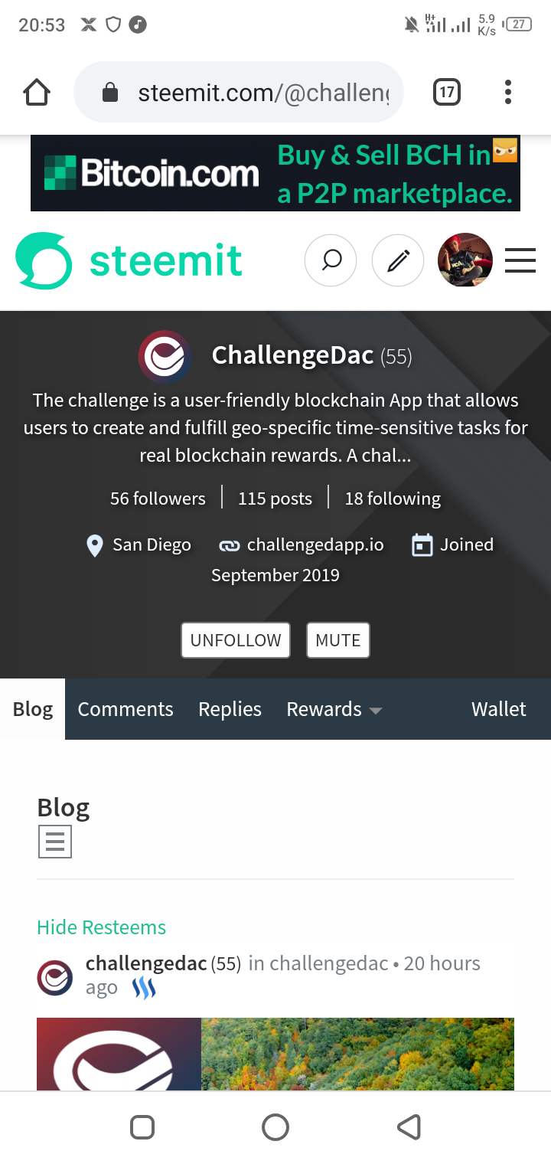The height and width of the screenshot is (1164, 551).
Task: Hide resteems from the blog feed
Action: tap(101, 927)
